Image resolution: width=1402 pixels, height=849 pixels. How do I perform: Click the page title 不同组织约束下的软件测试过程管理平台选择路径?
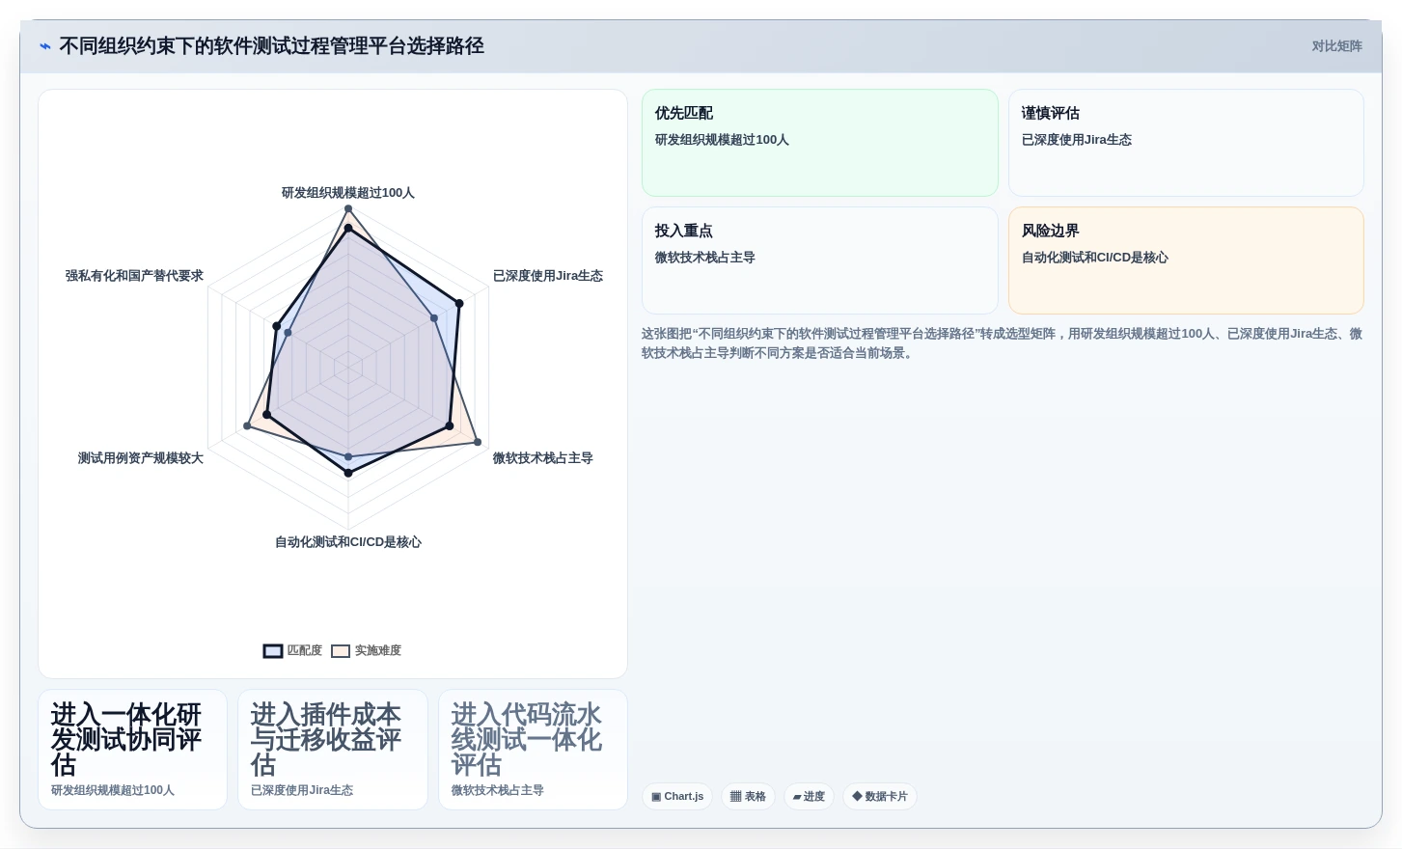pos(272,46)
